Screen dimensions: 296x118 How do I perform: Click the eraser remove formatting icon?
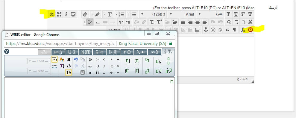pyautogui.click(x=85, y=14)
